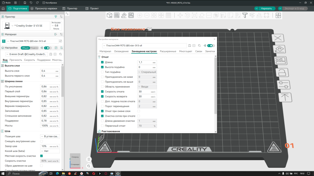Open material settings sliders icon
This screenshot has height=176, width=314.
pyautogui.click(x=61, y=34)
